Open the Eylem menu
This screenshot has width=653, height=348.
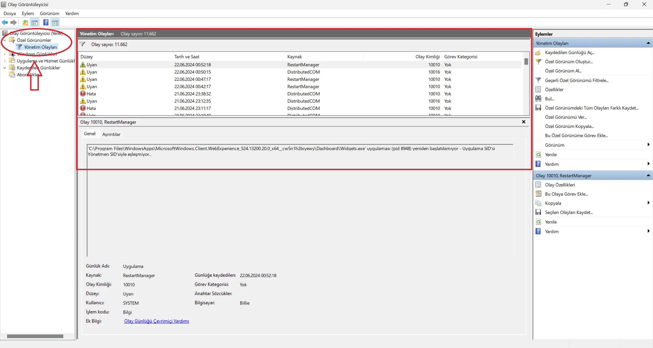pyautogui.click(x=28, y=14)
